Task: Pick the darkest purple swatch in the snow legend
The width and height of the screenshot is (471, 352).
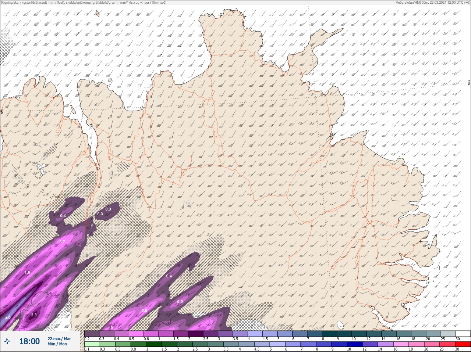Action: click(196, 334)
